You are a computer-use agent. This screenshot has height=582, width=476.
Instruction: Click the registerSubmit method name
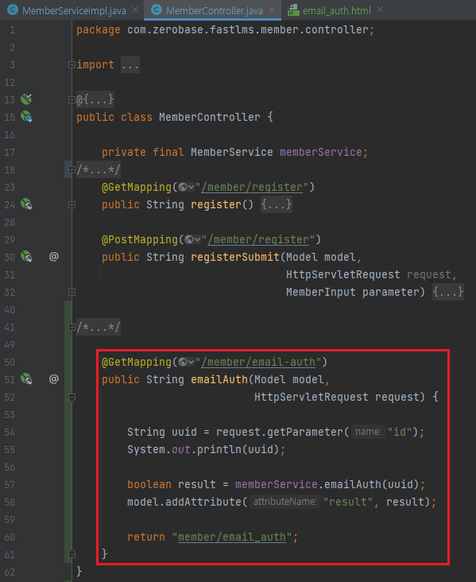[235, 258]
